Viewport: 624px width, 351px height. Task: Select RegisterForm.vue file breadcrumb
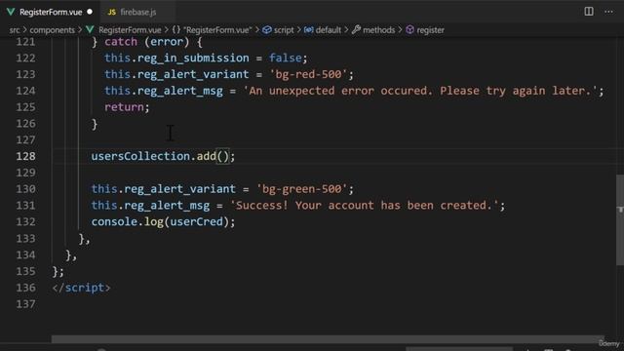(130, 30)
